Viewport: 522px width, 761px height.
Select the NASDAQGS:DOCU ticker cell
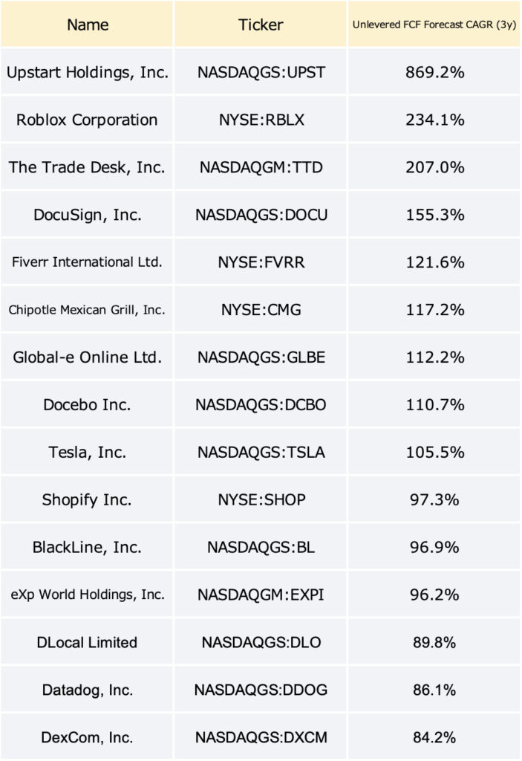tap(261, 215)
